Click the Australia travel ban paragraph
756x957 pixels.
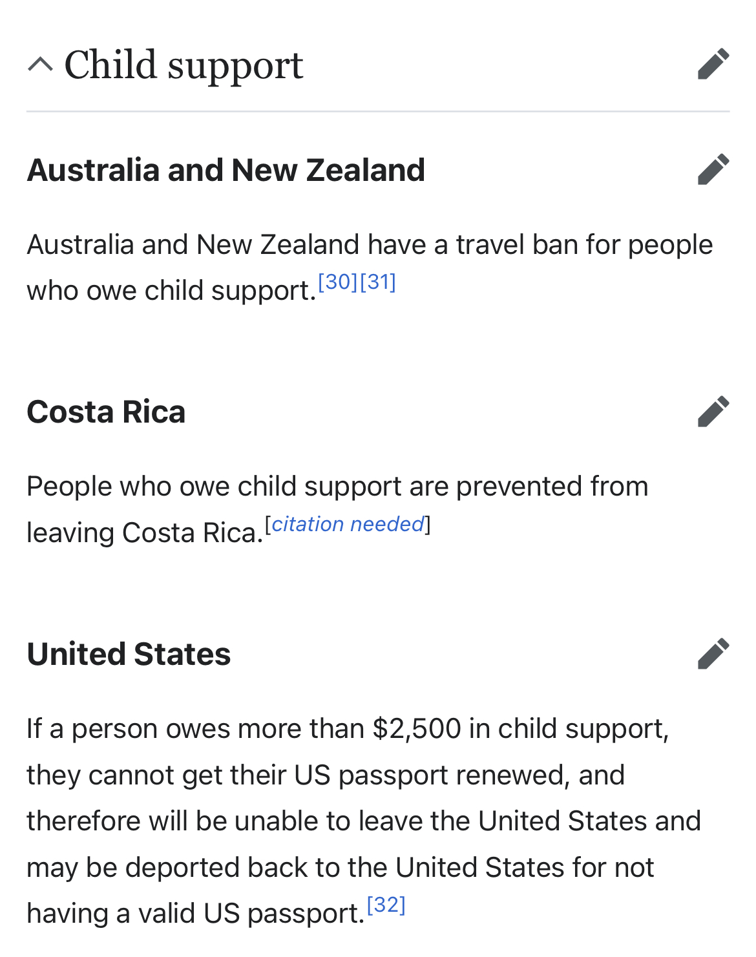(370, 268)
